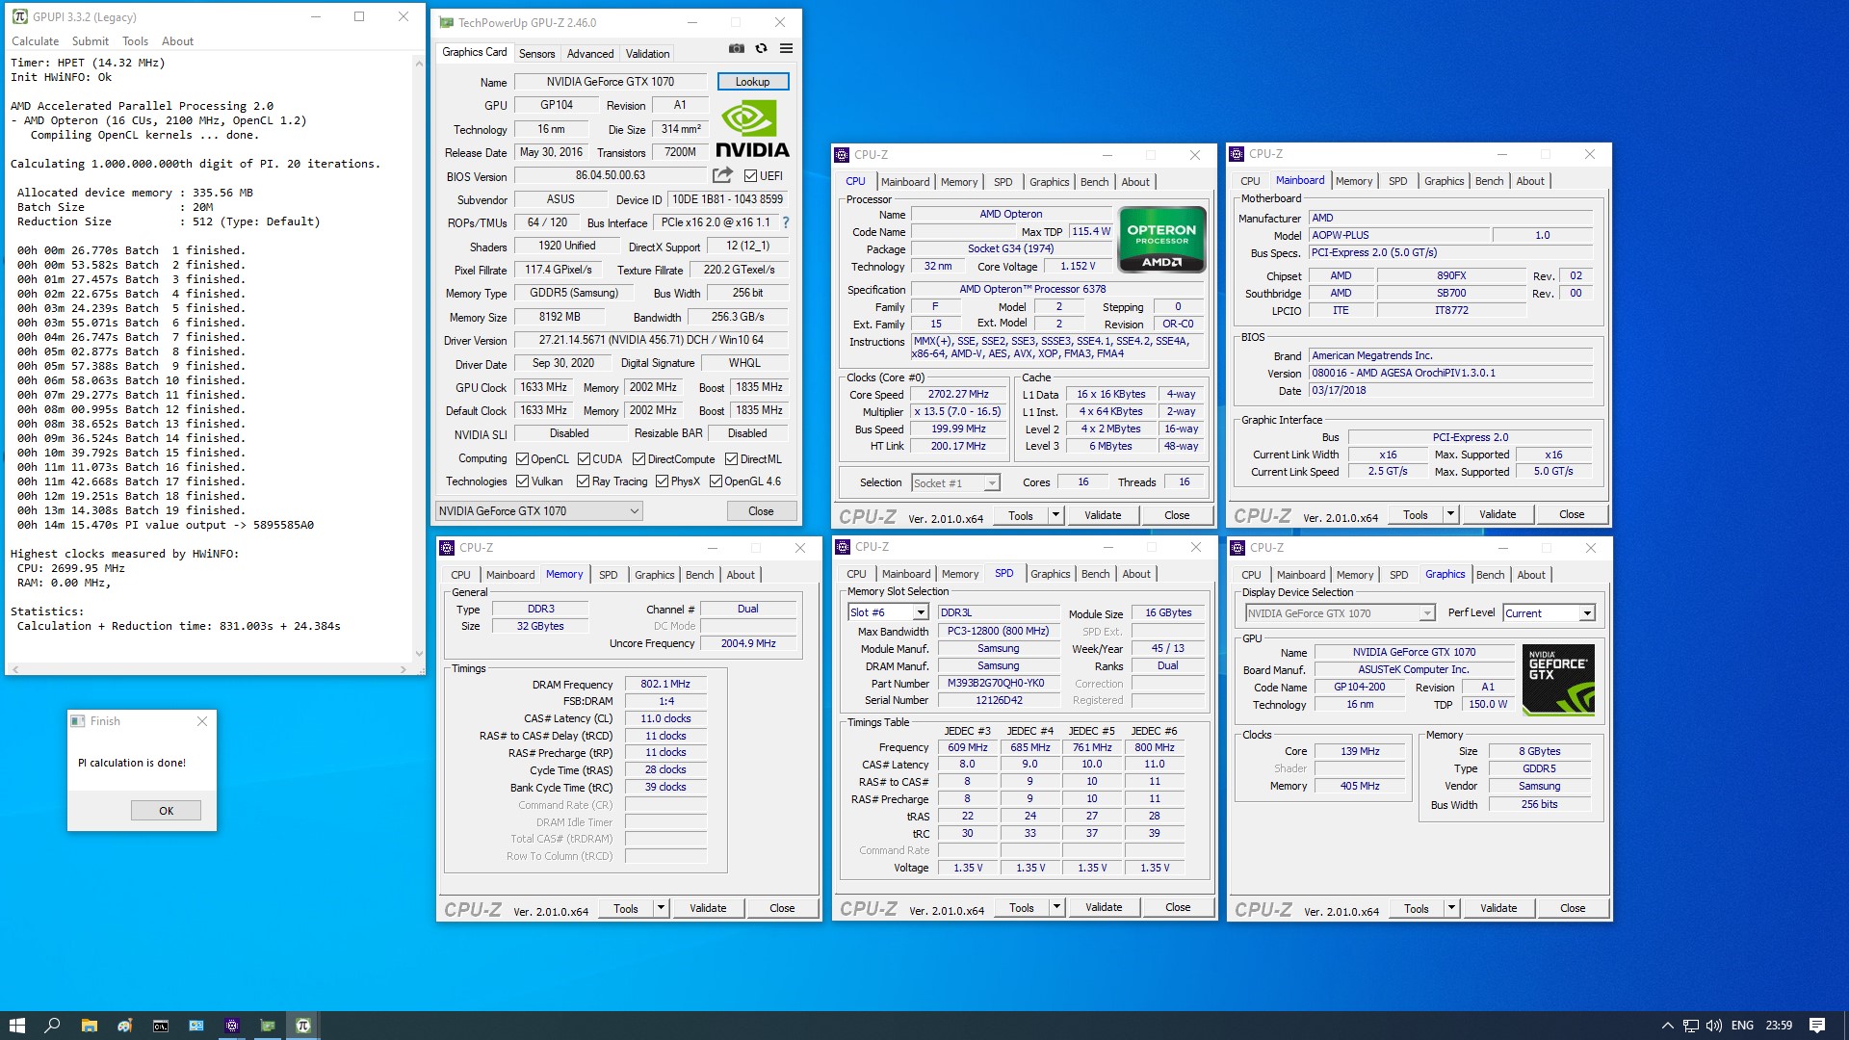The image size is (1849, 1040).
Task: Toggle the DirectCompute checkbox
Action: (638, 459)
